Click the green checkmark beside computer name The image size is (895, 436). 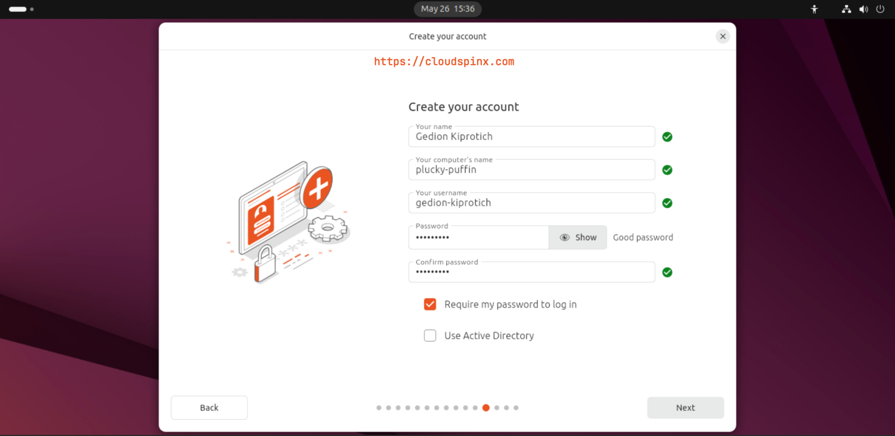click(667, 170)
